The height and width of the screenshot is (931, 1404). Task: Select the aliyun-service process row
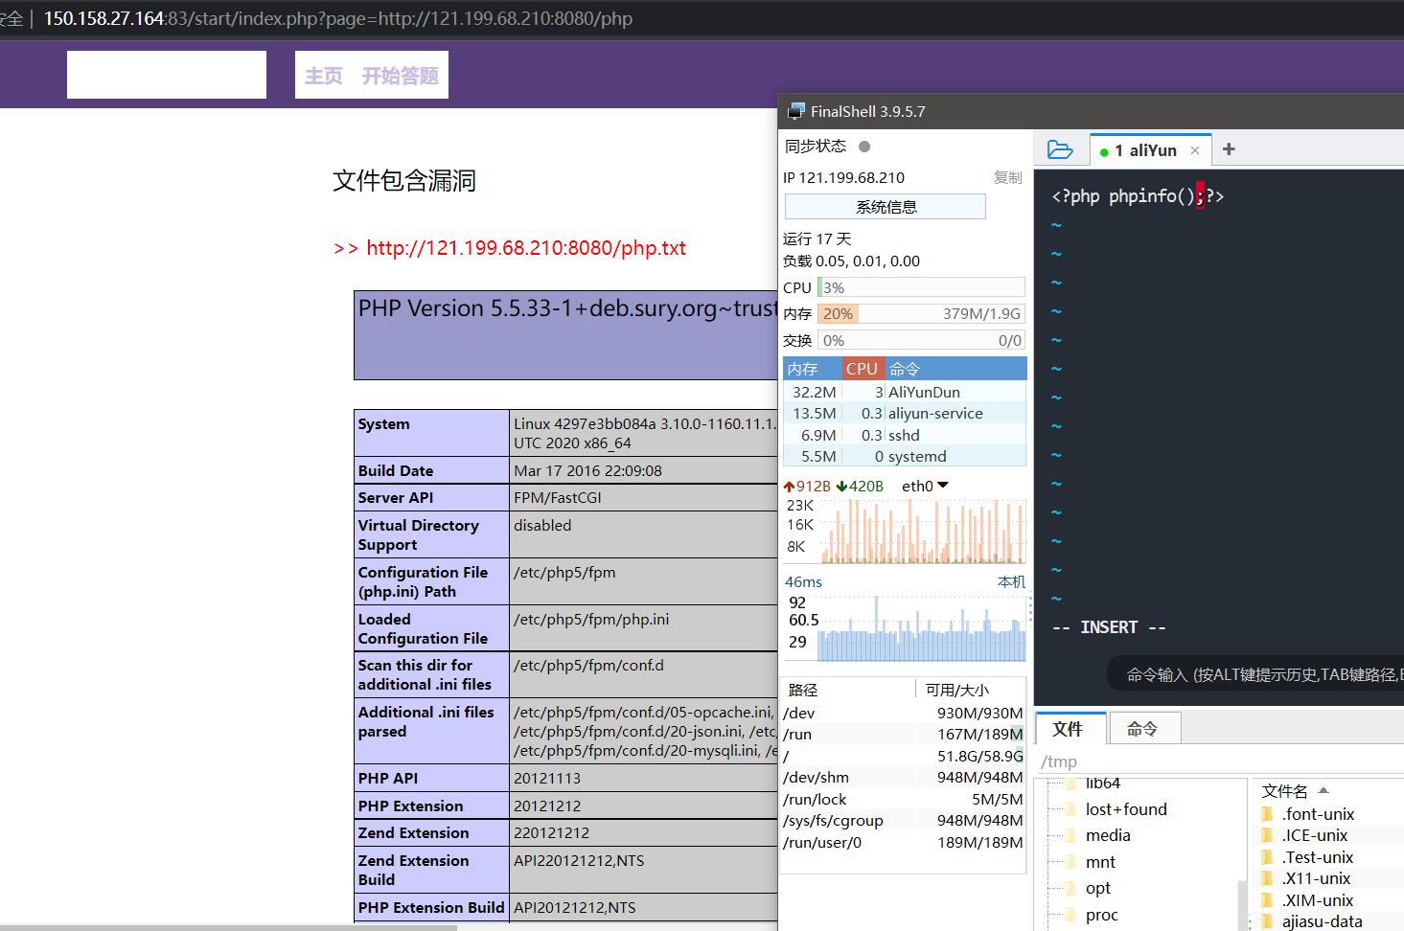click(905, 413)
